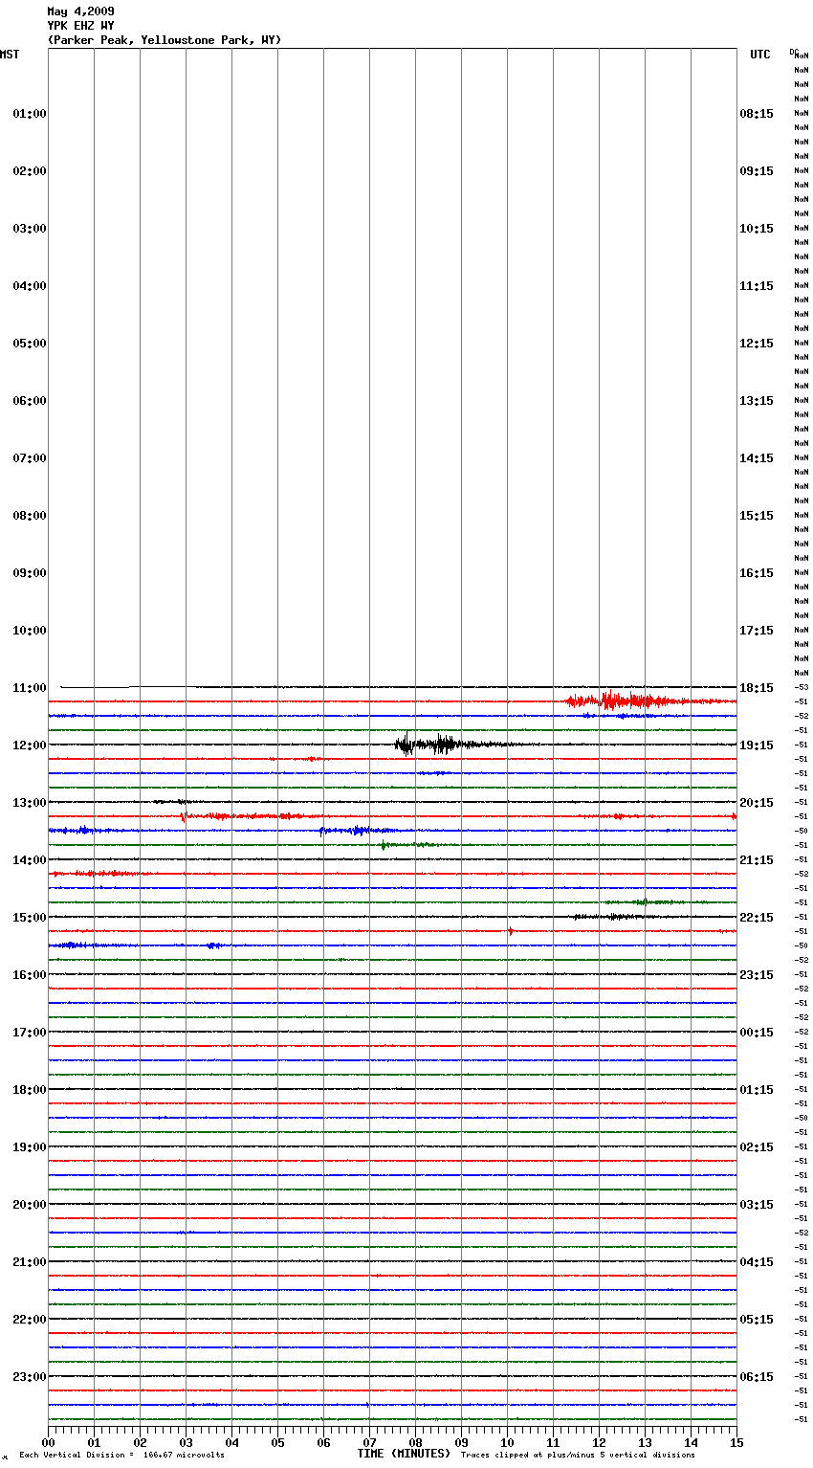This screenshot has height=1468, width=813.
Task: Click the '22:15' UTC time label
Action: click(757, 918)
